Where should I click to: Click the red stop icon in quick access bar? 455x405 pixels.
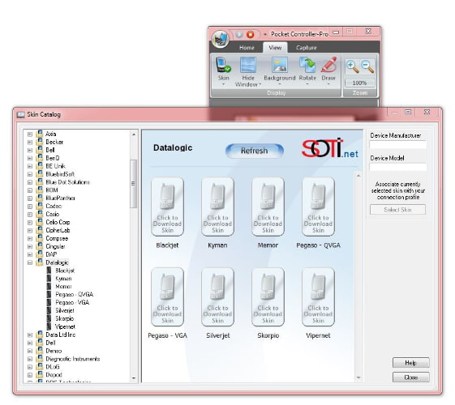[x=250, y=35]
